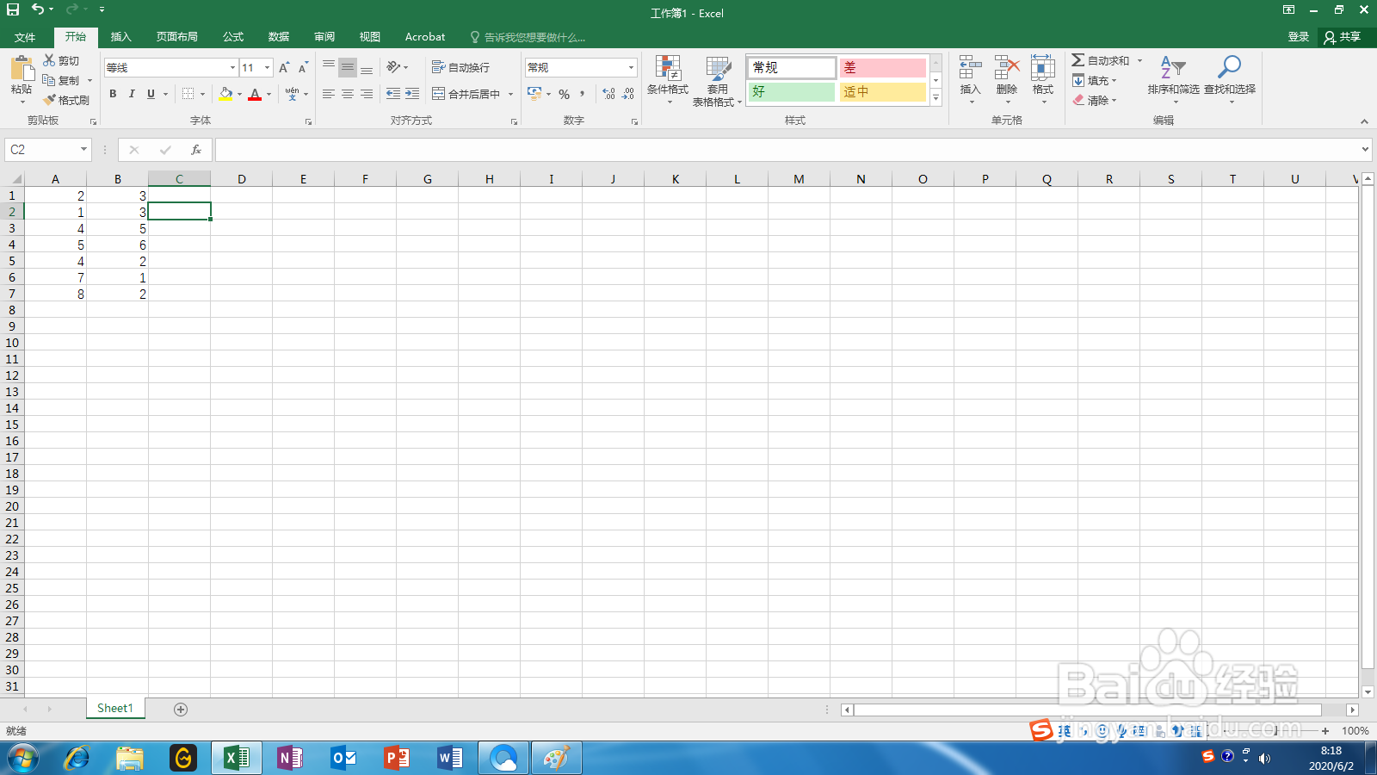The width and height of the screenshot is (1377, 775).
Task: Click the decrease decimal icon
Action: [628, 94]
